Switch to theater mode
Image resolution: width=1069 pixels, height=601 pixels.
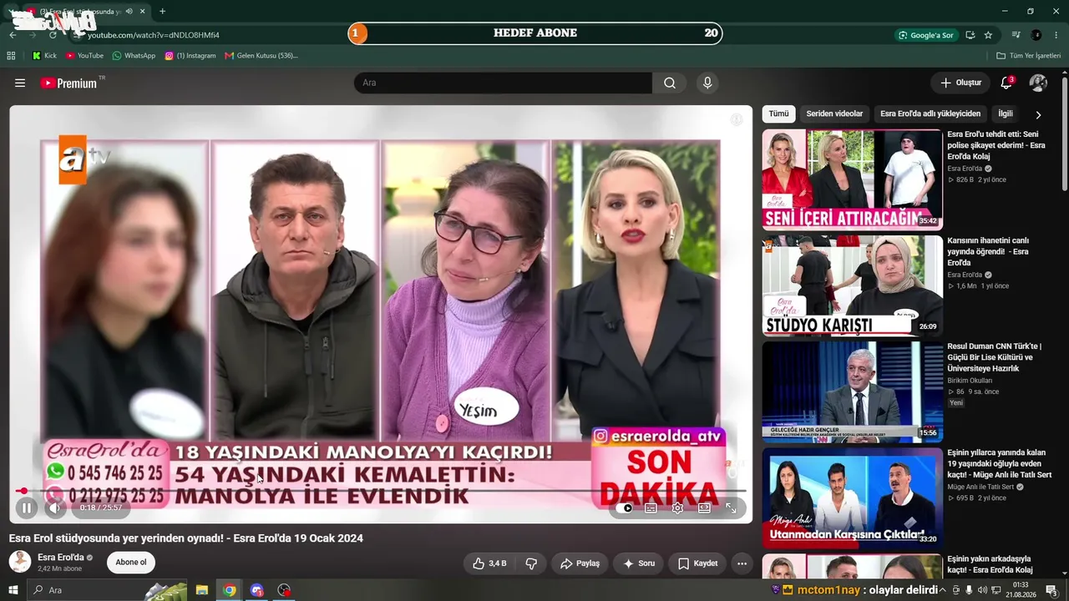pyautogui.click(x=704, y=508)
